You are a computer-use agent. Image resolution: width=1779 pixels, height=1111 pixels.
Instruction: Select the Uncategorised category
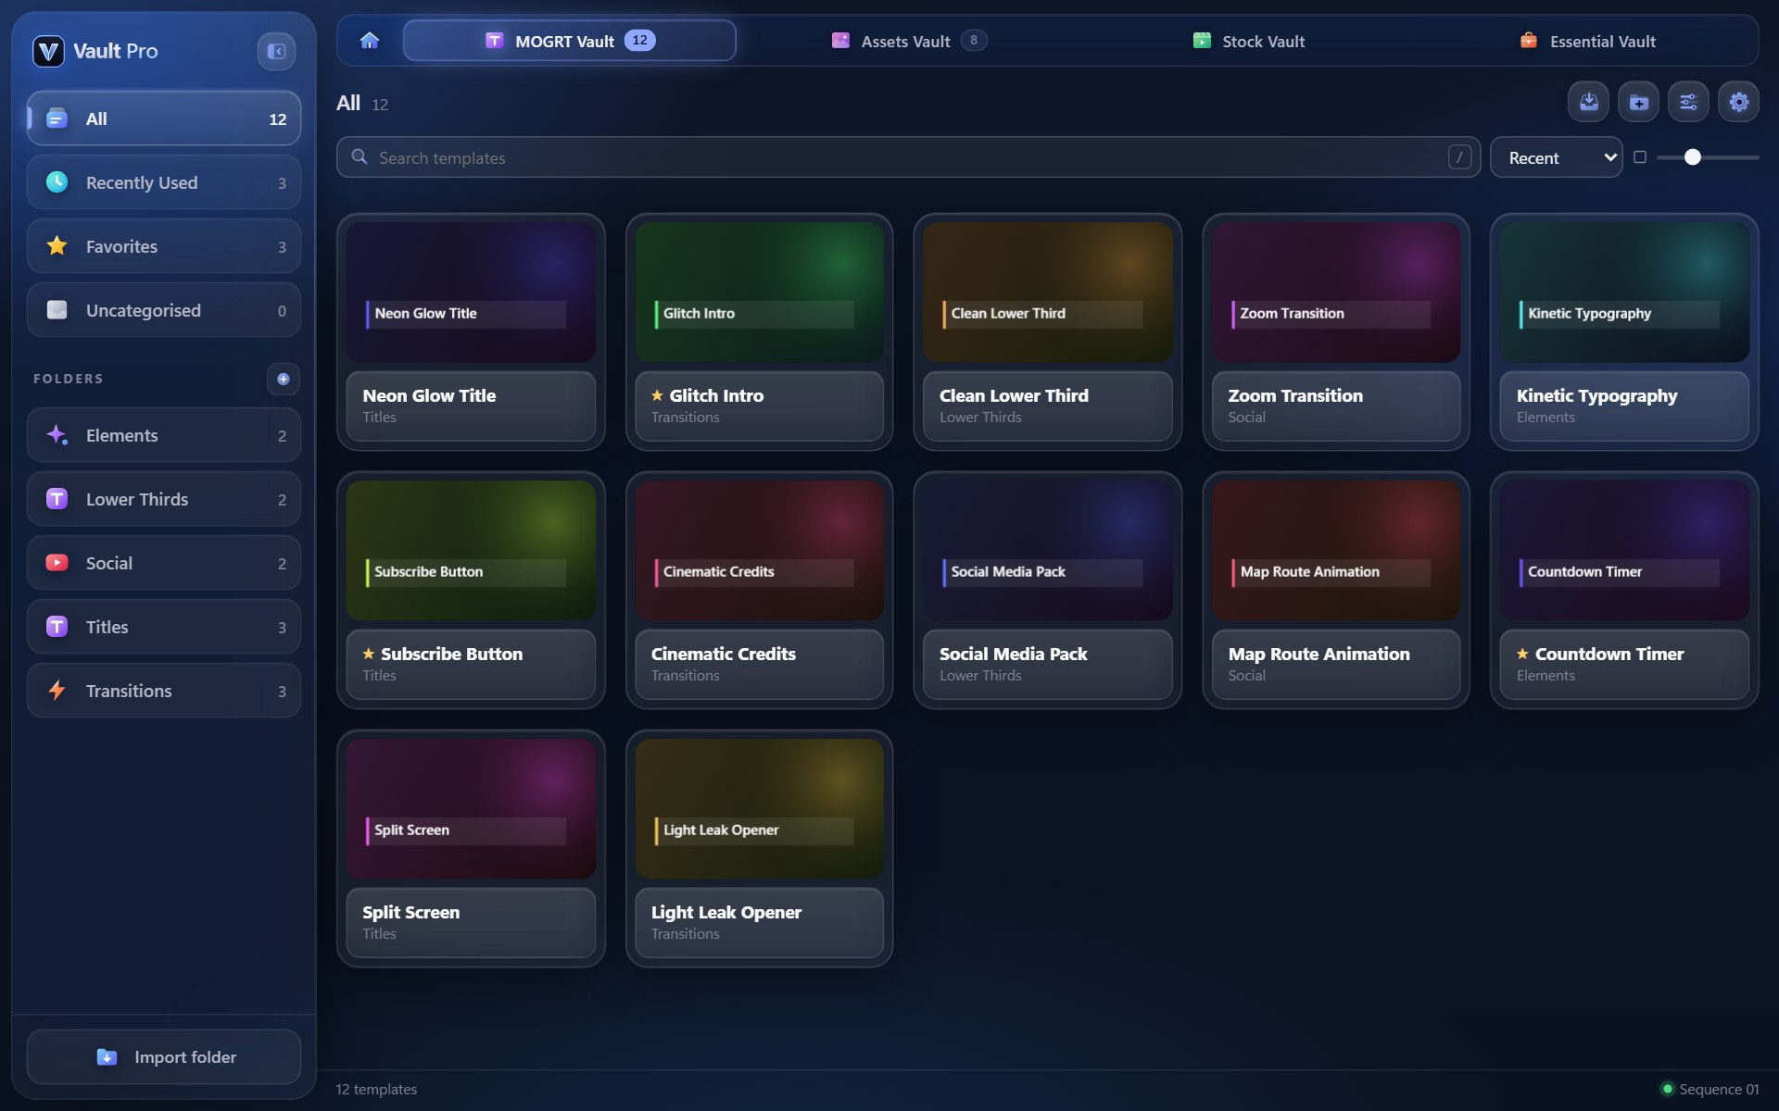(164, 310)
